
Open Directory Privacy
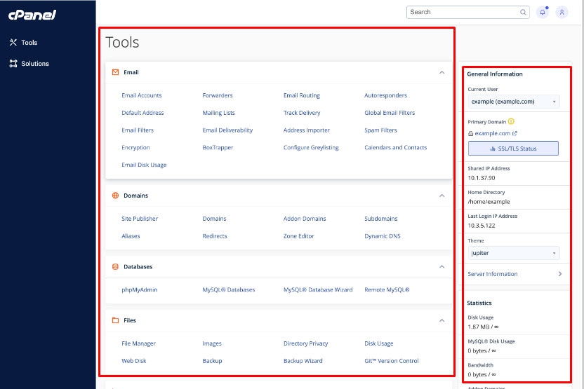(x=305, y=343)
